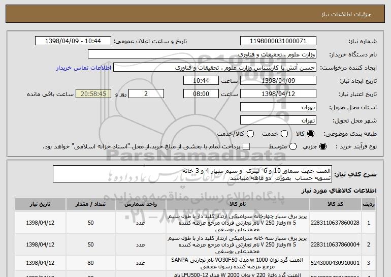Click the عدد unit in row 1
This screenshot has width=391, height=277.
[x=141, y=223]
